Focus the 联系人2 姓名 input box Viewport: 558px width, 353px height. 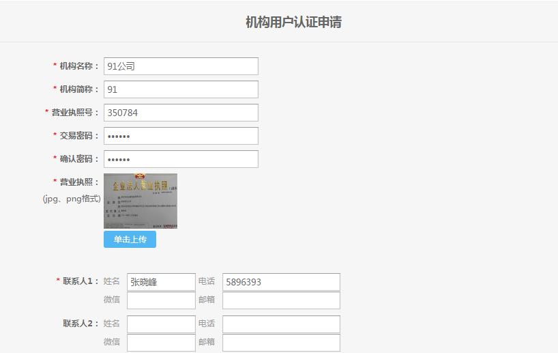pyautogui.click(x=161, y=324)
